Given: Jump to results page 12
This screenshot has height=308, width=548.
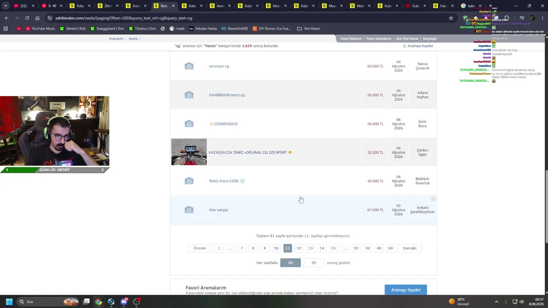Looking at the screenshot, I should (x=299, y=248).
